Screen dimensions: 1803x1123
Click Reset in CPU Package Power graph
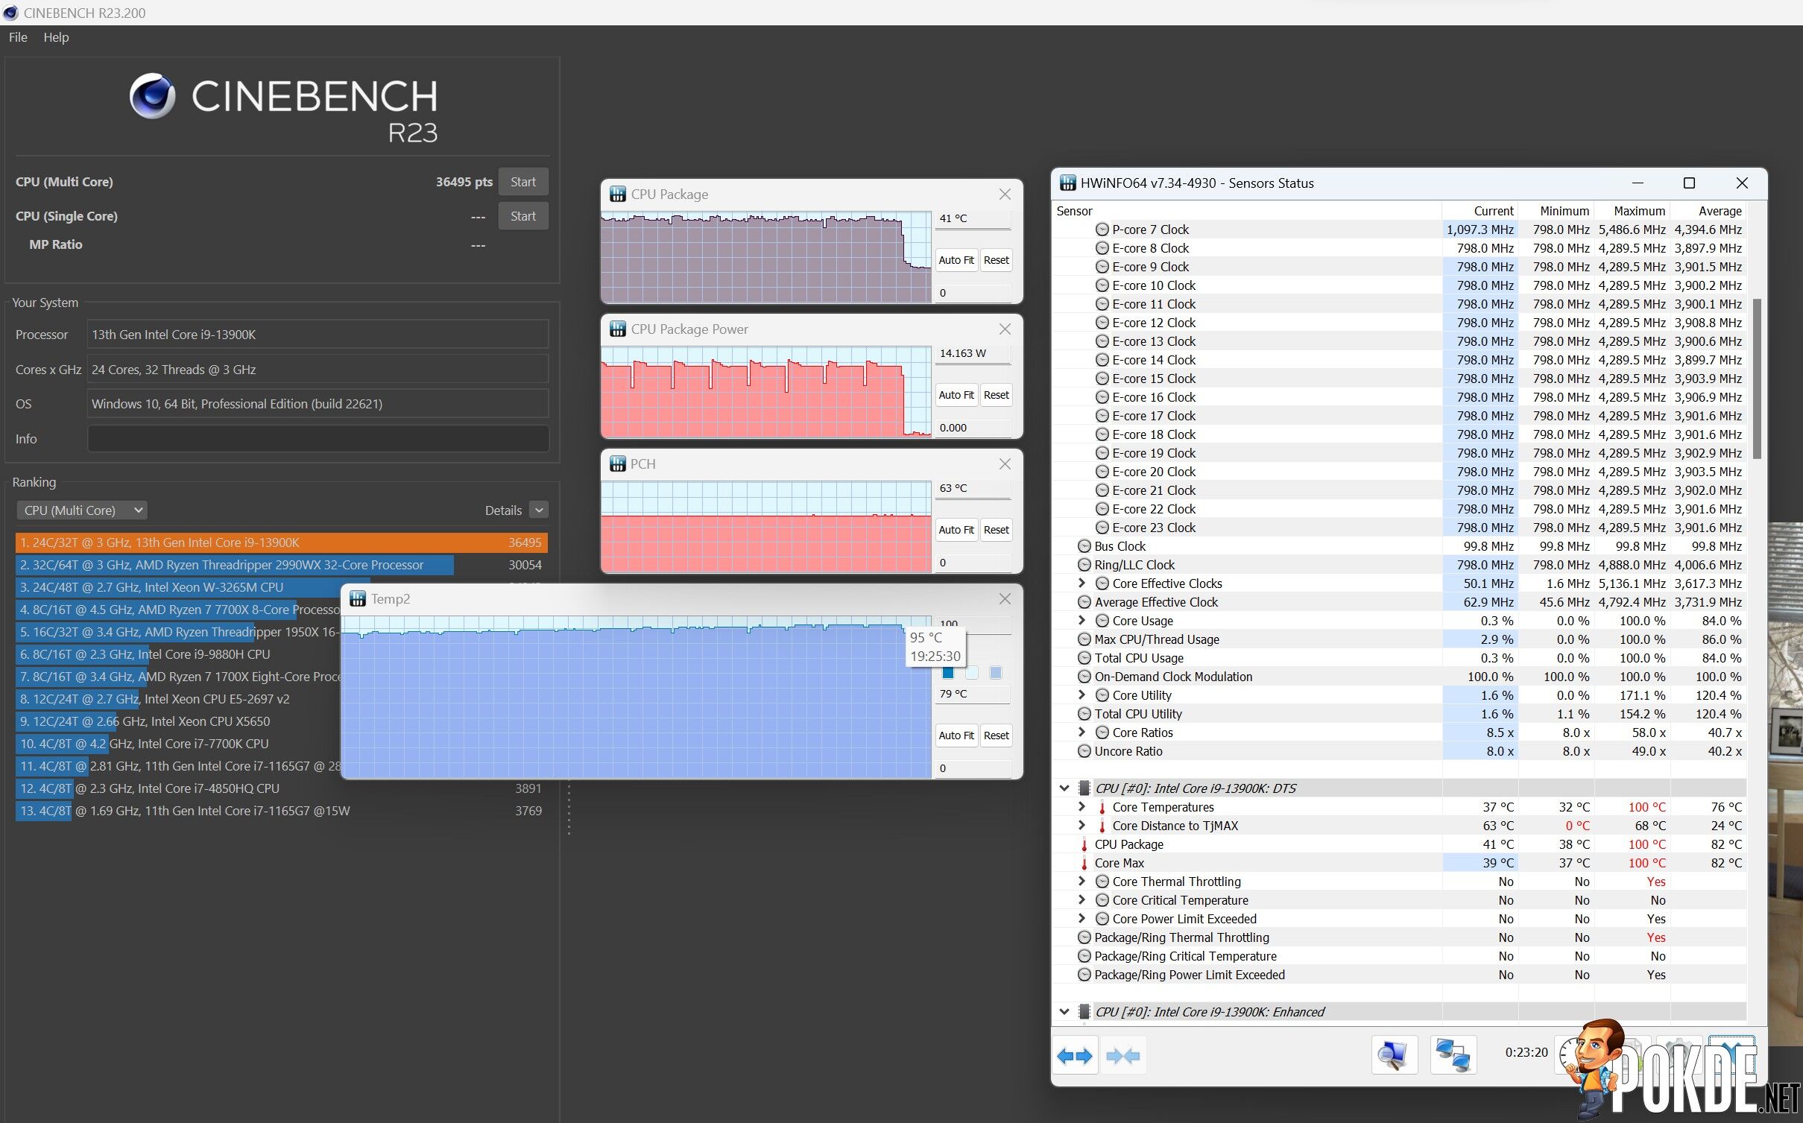point(996,395)
